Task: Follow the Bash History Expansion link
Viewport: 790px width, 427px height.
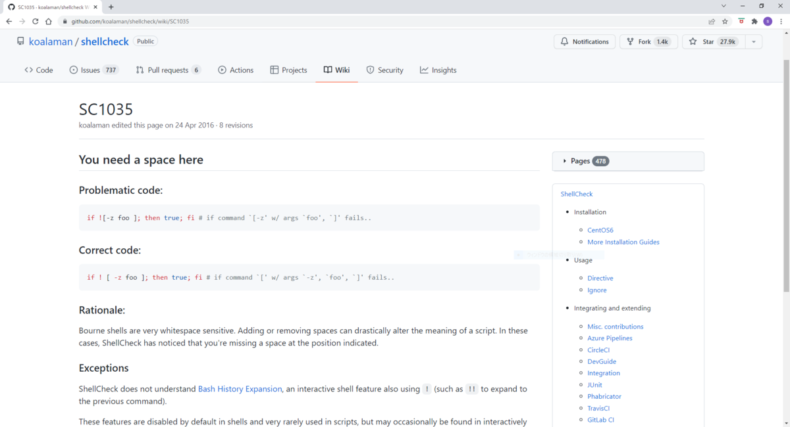Action: point(240,389)
